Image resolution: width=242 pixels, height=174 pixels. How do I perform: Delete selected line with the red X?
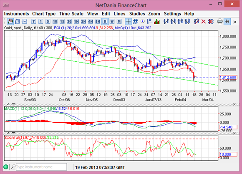point(204,21)
